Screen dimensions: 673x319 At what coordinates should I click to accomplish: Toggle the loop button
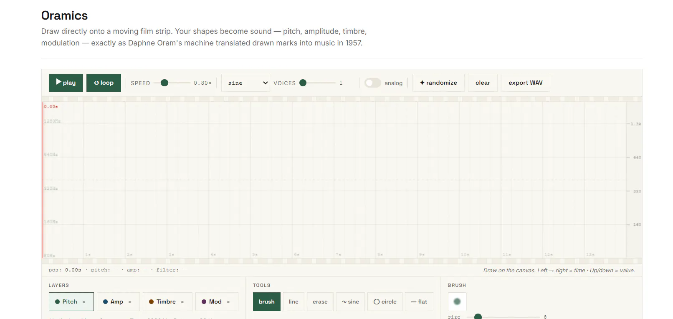pos(104,83)
